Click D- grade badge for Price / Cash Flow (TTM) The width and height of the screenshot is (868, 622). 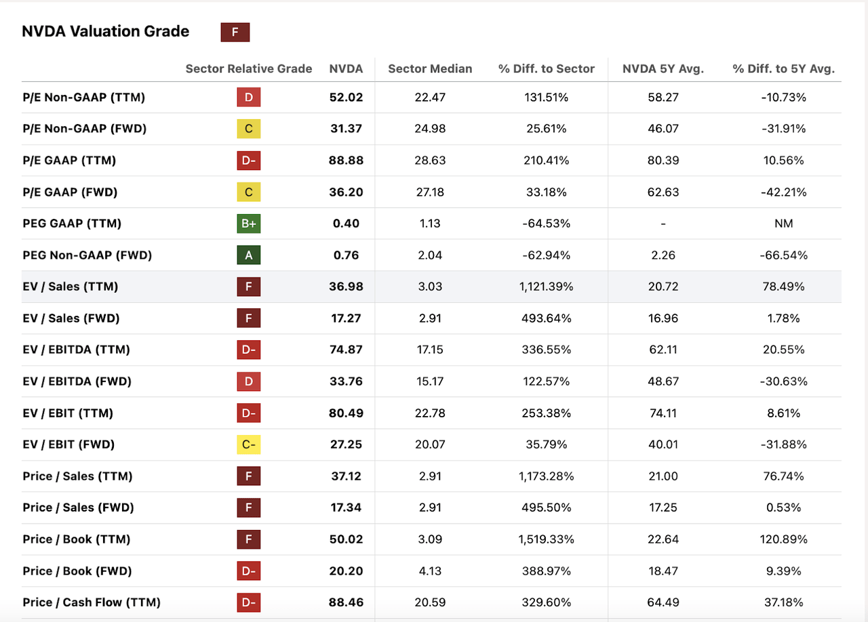[x=249, y=602]
